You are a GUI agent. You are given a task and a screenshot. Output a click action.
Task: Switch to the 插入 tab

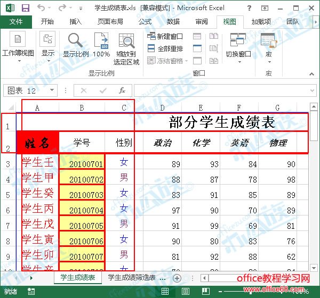76,22
